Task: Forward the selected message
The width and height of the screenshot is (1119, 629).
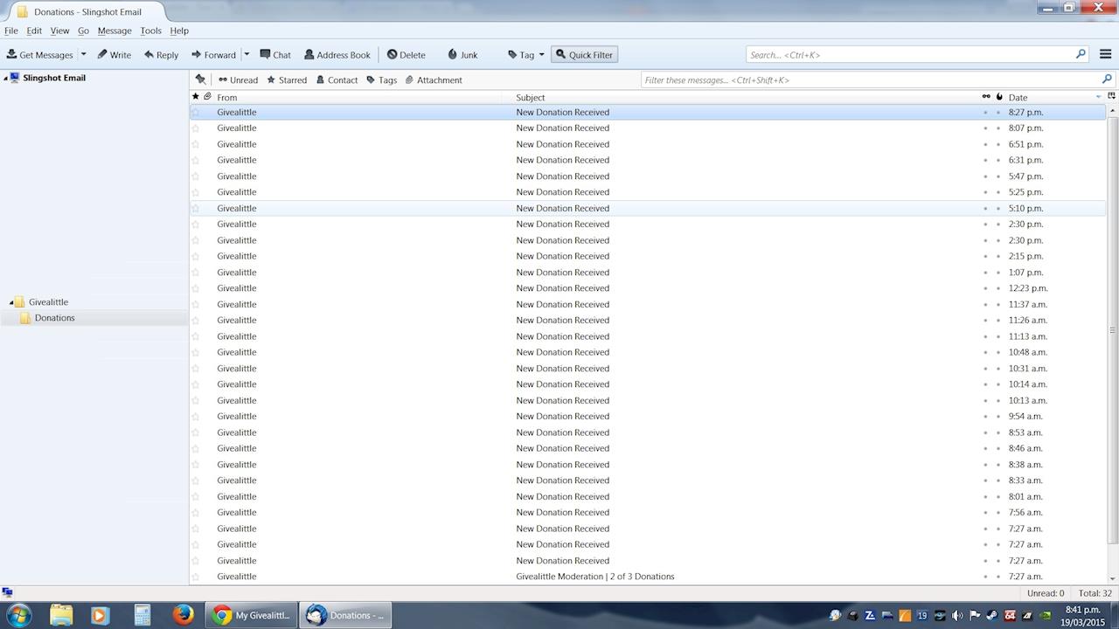Action: tap(213, 54)
